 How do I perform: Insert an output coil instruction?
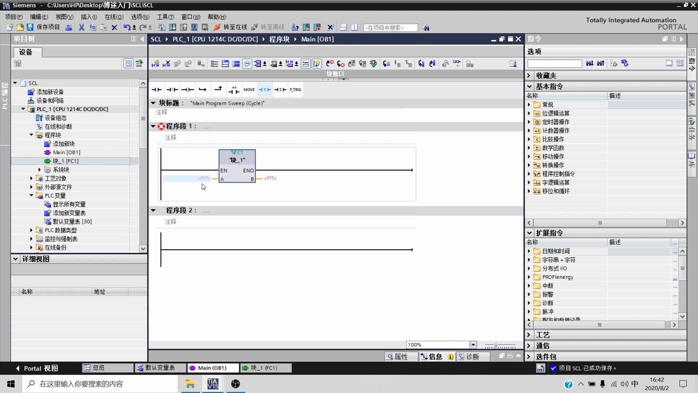point(188,90)
